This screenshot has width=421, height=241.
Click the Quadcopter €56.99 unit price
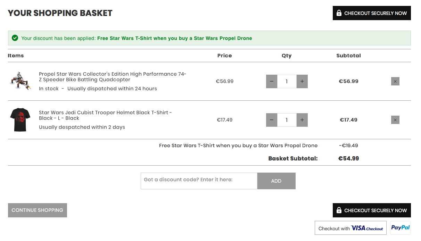(x=225, y=81)
